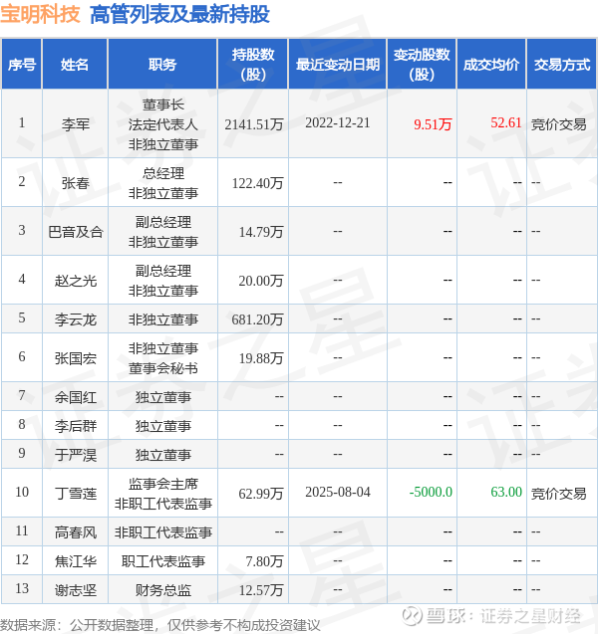Viewport: 598px width, 634px height.
Task: Click the name 丁雪莲
Action: point(76,494)
